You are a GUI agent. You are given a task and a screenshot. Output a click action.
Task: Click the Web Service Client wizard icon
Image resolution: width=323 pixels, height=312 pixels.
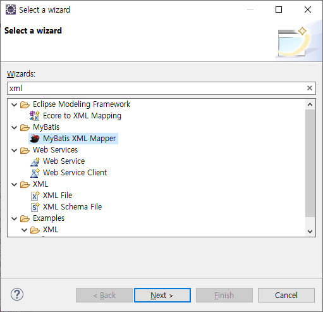tap(35, 173)
